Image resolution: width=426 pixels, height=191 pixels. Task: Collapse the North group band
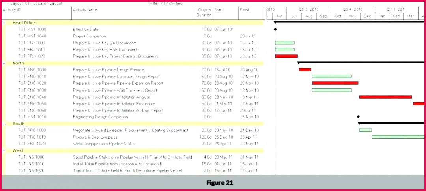coord(4,63)
